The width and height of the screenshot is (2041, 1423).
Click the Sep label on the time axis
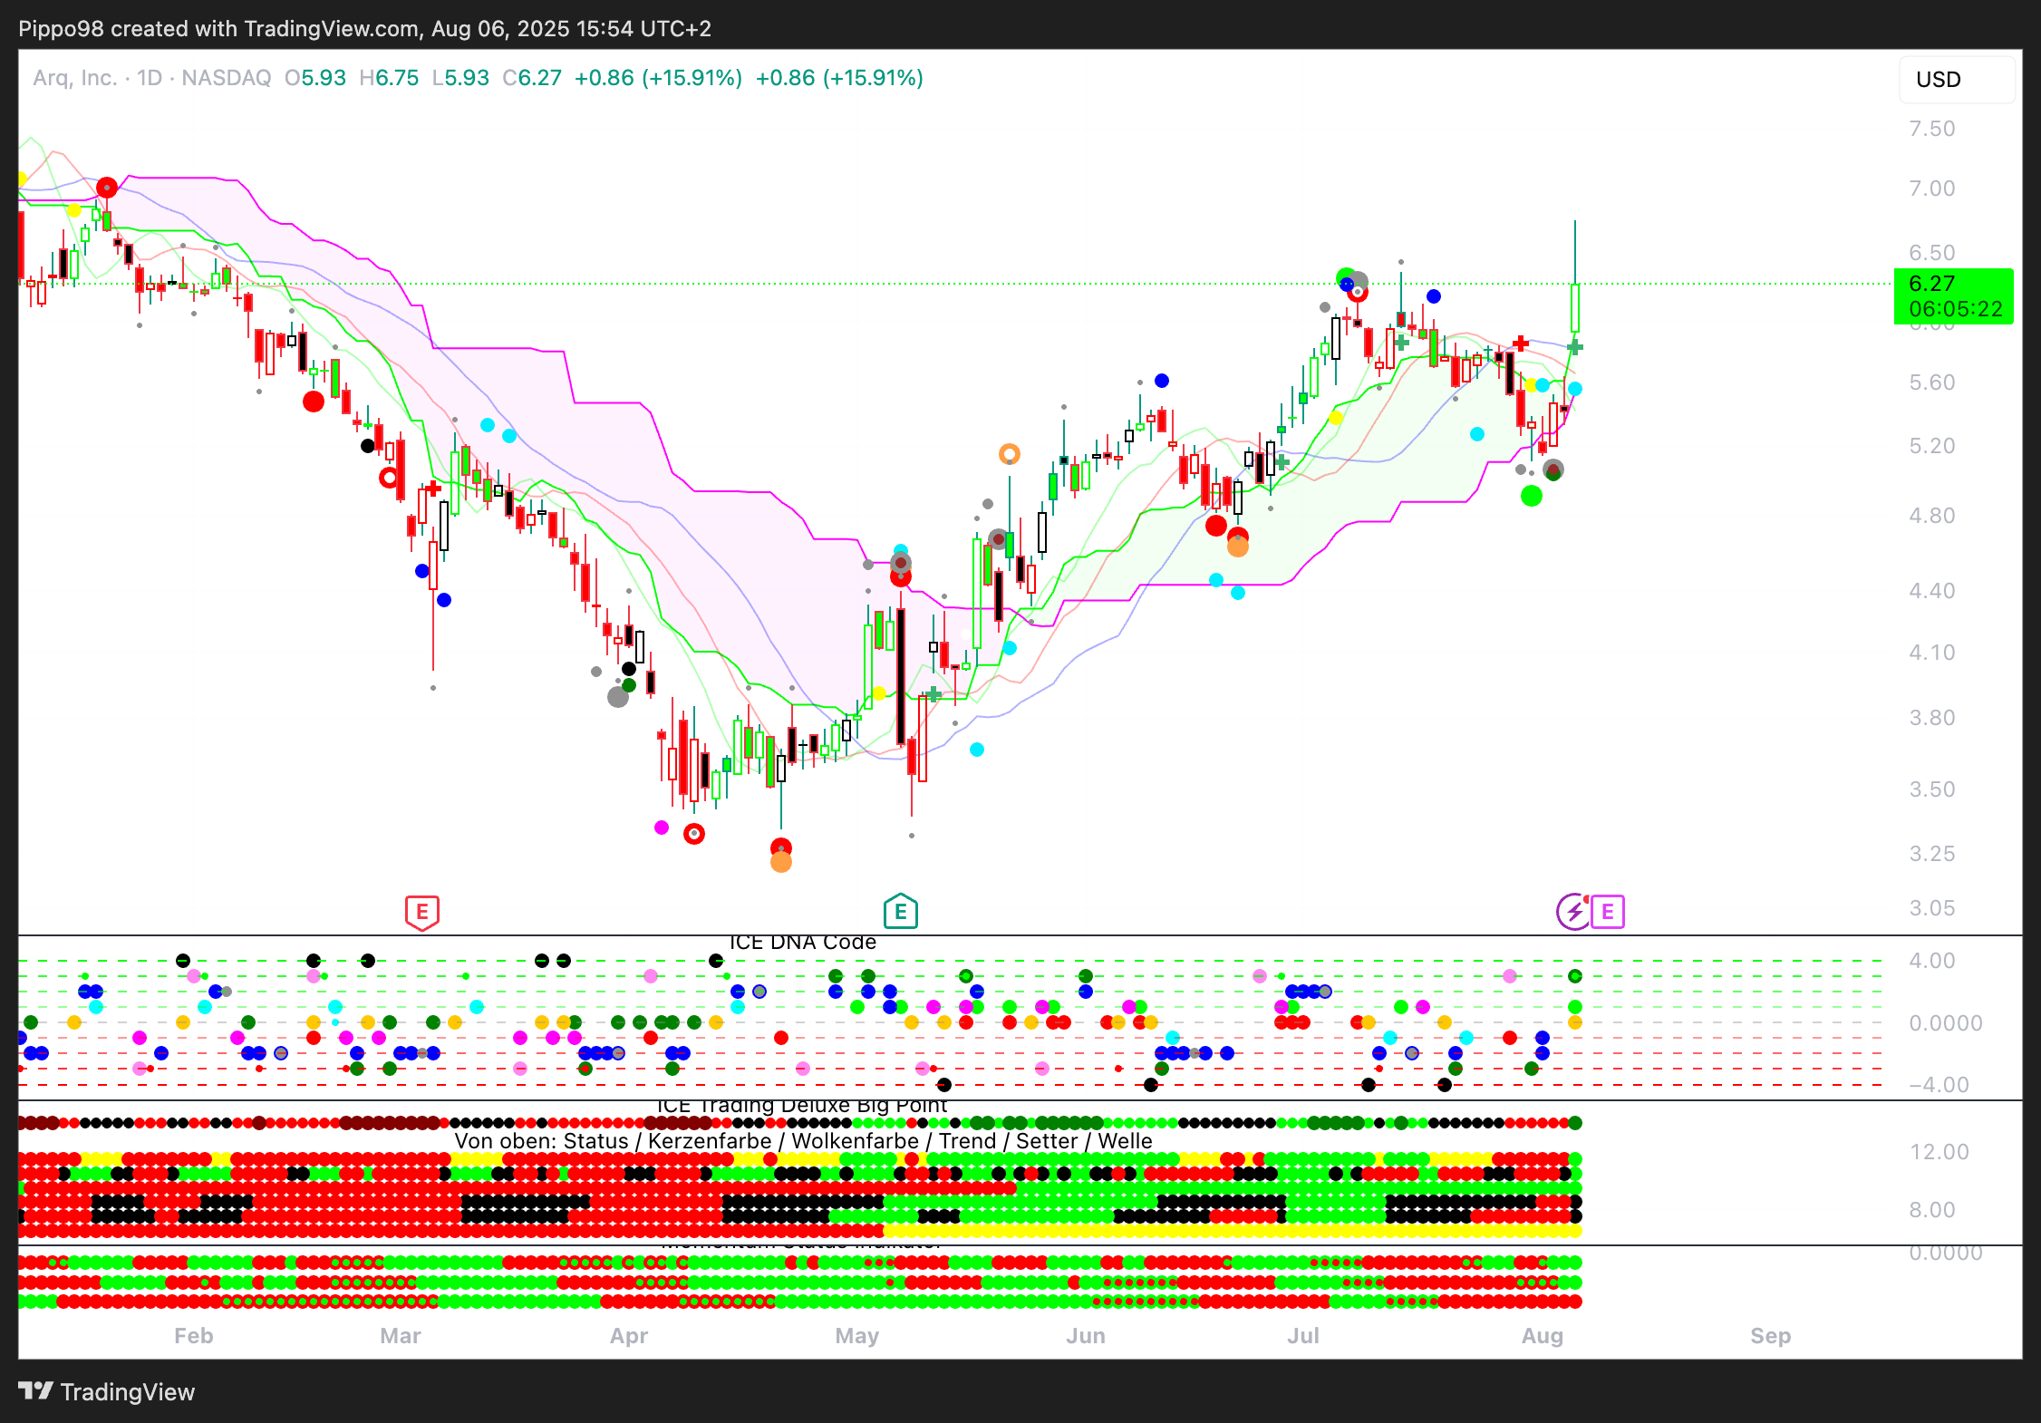point(1770,1336)
